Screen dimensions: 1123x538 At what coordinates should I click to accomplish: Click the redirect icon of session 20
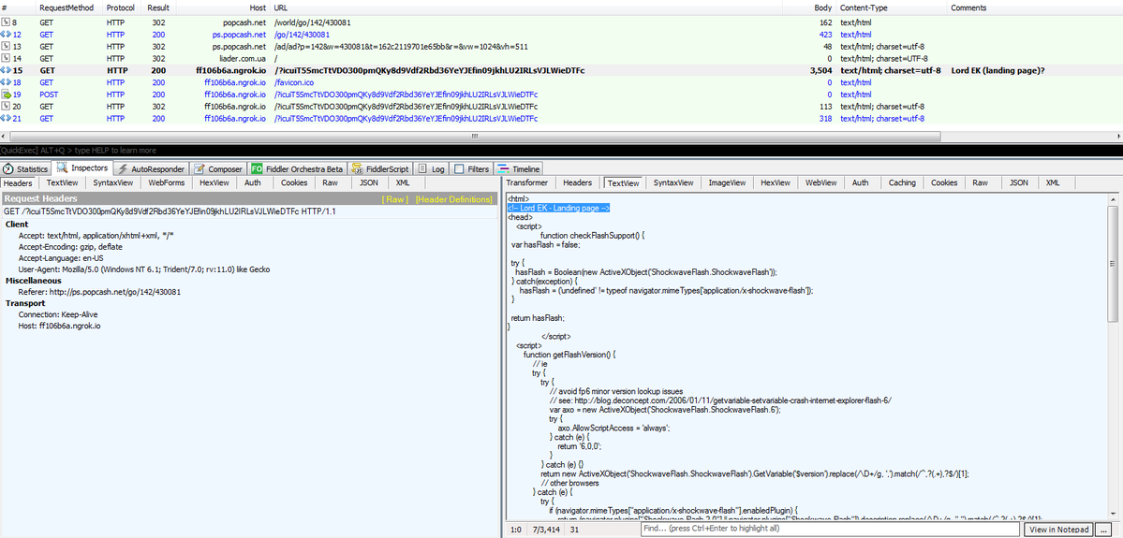(x=7, y=107)
